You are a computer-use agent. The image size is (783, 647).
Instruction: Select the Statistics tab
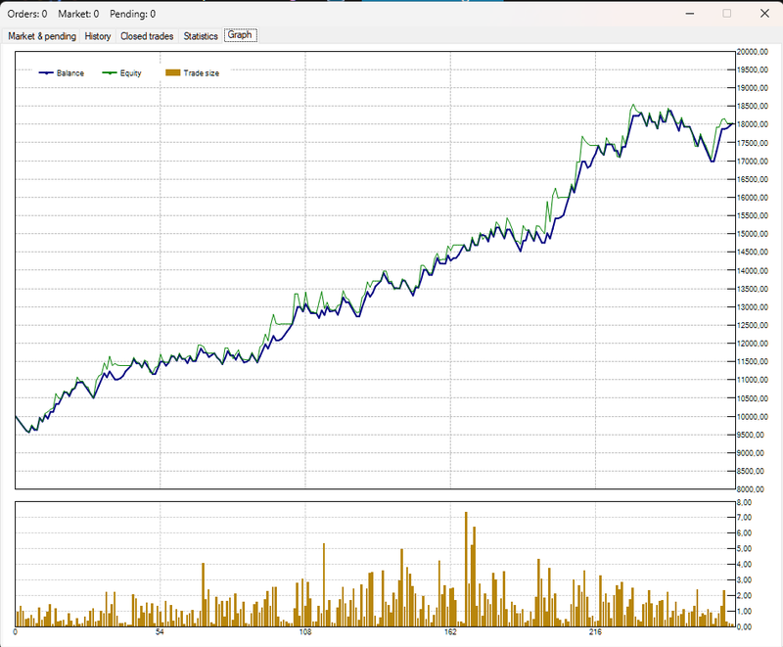click(x=201, y=36)
